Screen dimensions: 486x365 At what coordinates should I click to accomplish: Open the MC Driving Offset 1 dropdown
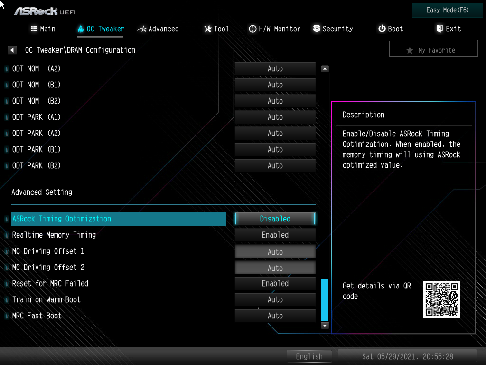tap(275, 251)
